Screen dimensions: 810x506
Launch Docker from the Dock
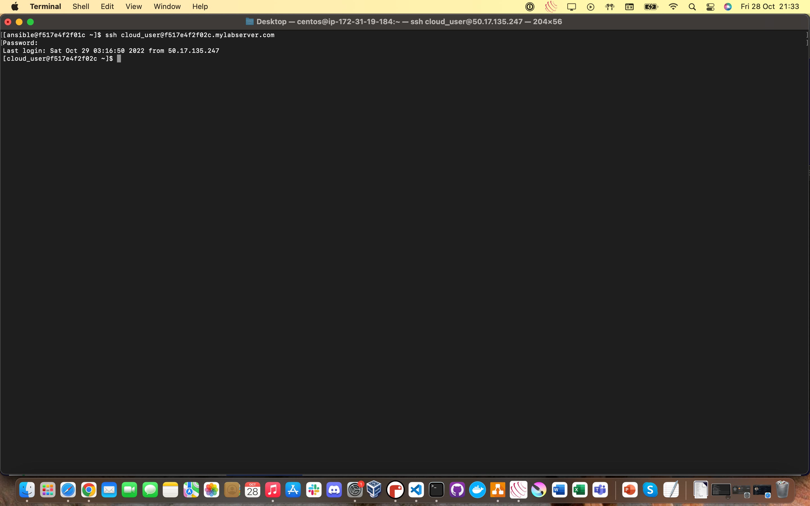pos(477,490)
